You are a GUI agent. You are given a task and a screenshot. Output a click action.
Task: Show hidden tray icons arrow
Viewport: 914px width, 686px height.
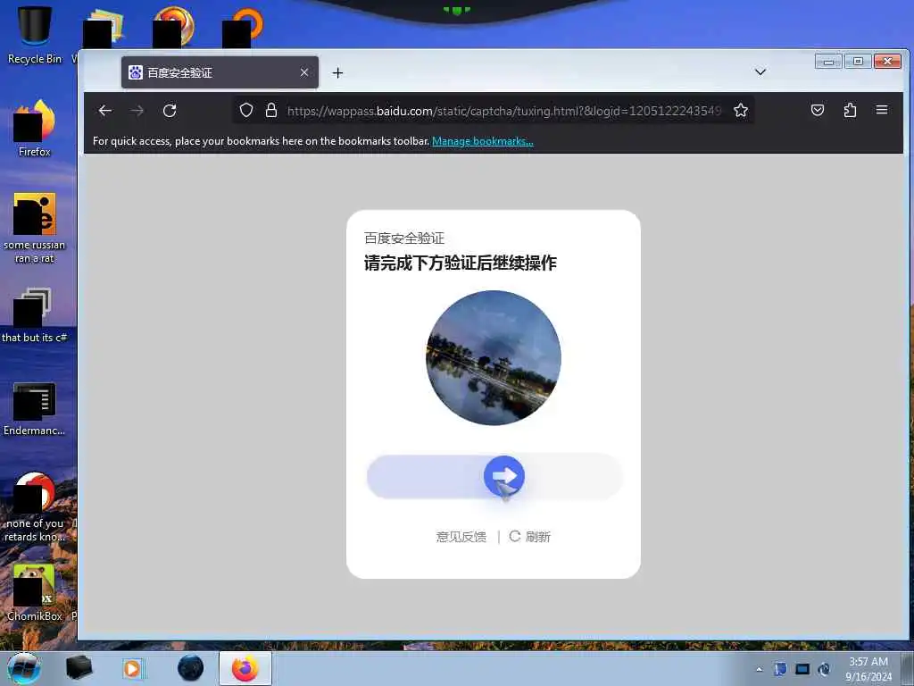click(x=759, y=670)
